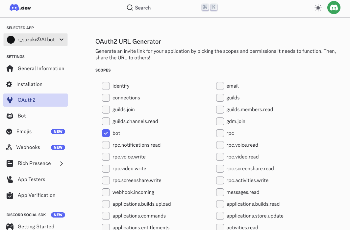Toggle the light/dark theme sun icon
The image size is (350, 230).
coord(318,8)
